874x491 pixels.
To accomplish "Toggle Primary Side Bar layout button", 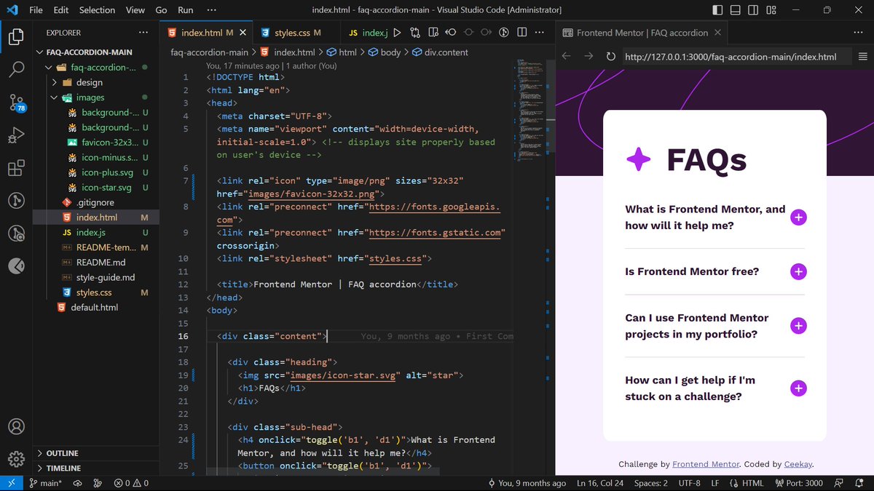I will 717,10.
